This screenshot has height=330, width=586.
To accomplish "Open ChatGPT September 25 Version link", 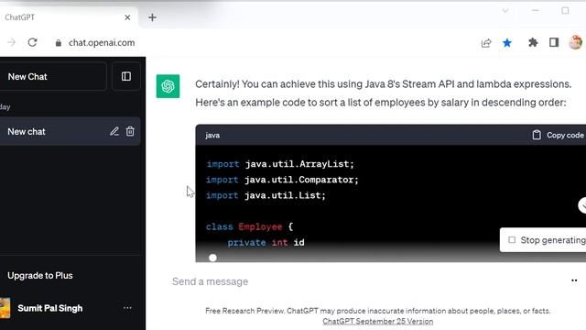I will click(378, 322).
